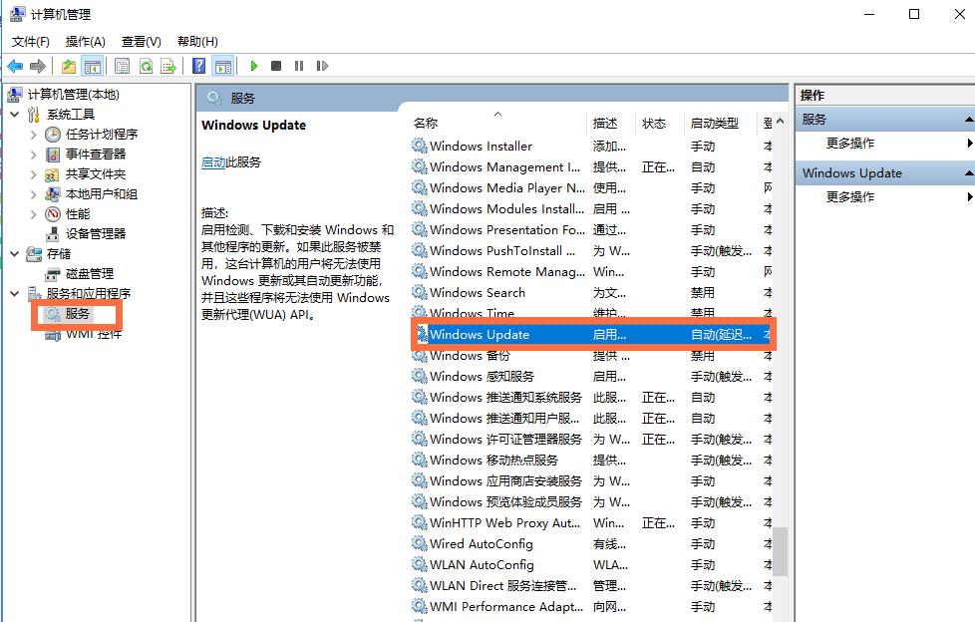This screenshot has height=622, width=975.
Task: Expand the 任务计划程序 node chevron
Action: point(34,135)
